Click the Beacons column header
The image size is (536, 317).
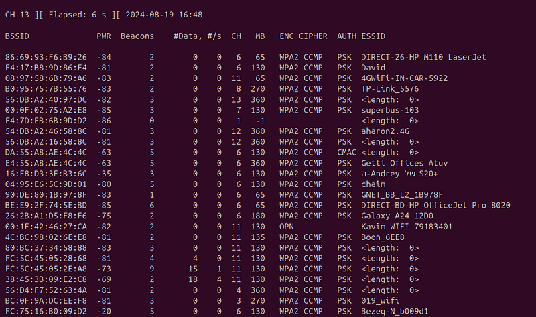pos(137,36)
